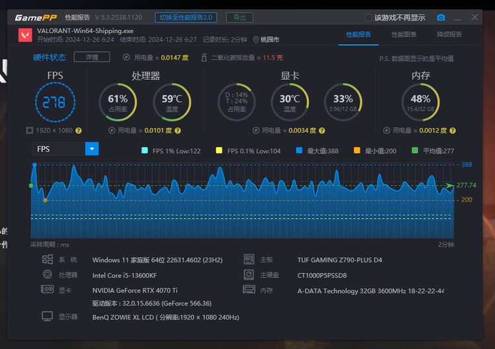Image resolution: width=495 pixels, height=349 pixels.
Task: Close the GamePP report window
Action: coord(475,17)
